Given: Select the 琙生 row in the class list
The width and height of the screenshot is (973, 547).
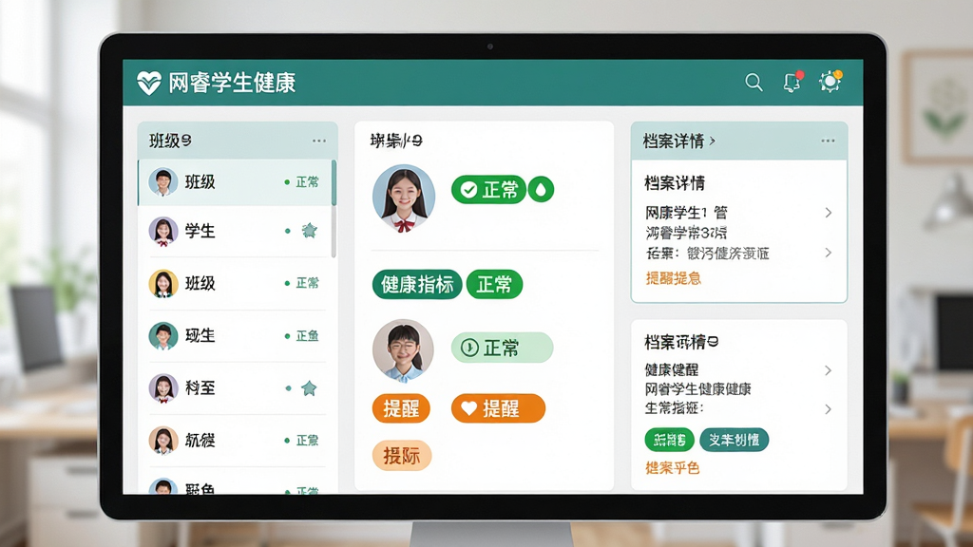Looking at the screenshot, I should [x=236, y=336].
